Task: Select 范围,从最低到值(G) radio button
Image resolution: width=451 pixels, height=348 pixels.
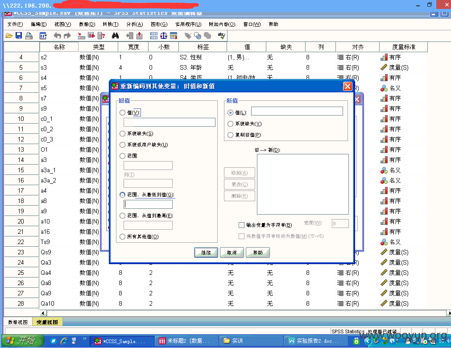Action: coord(122,195)
